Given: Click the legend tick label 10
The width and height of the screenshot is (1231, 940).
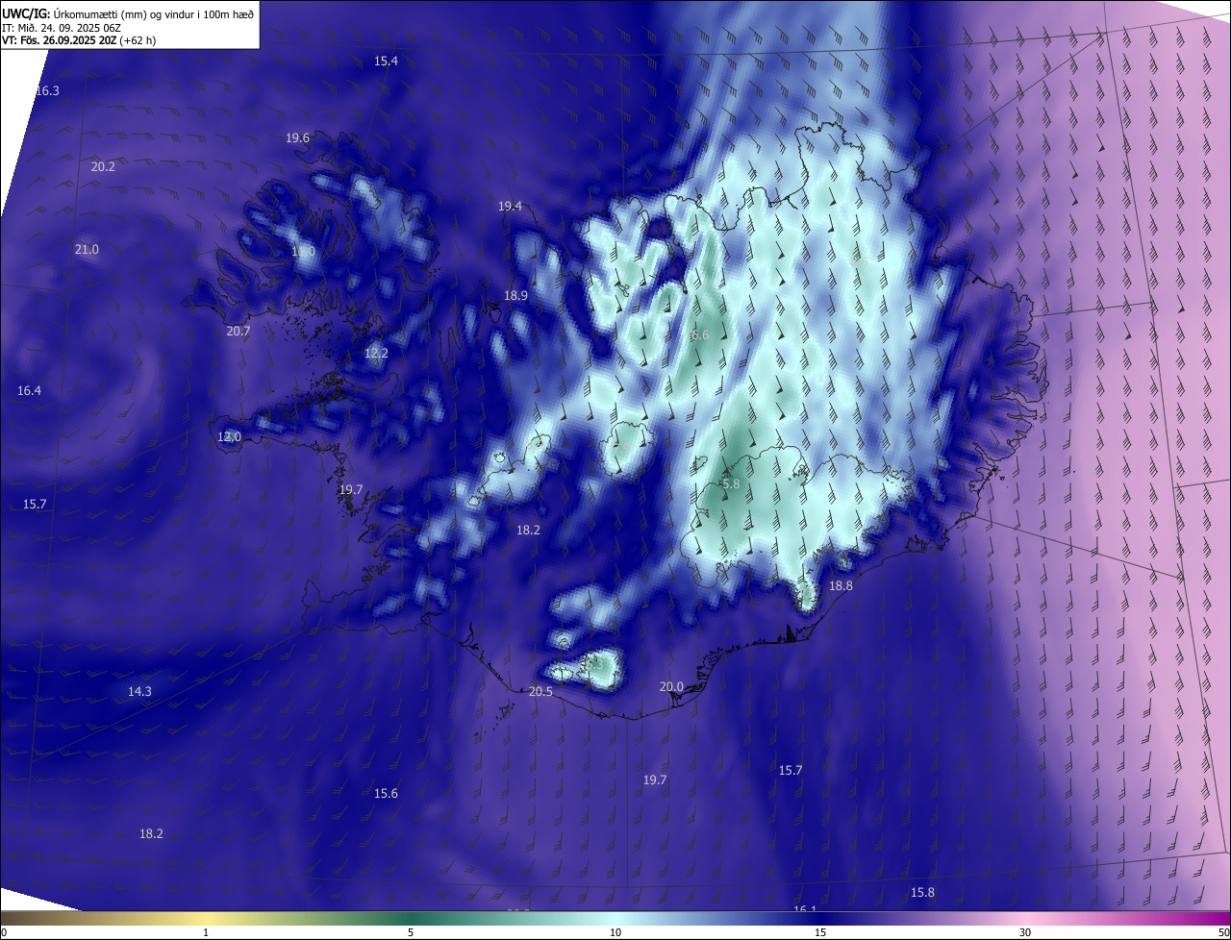Looking at the screenshot, I should pos(615,933).
